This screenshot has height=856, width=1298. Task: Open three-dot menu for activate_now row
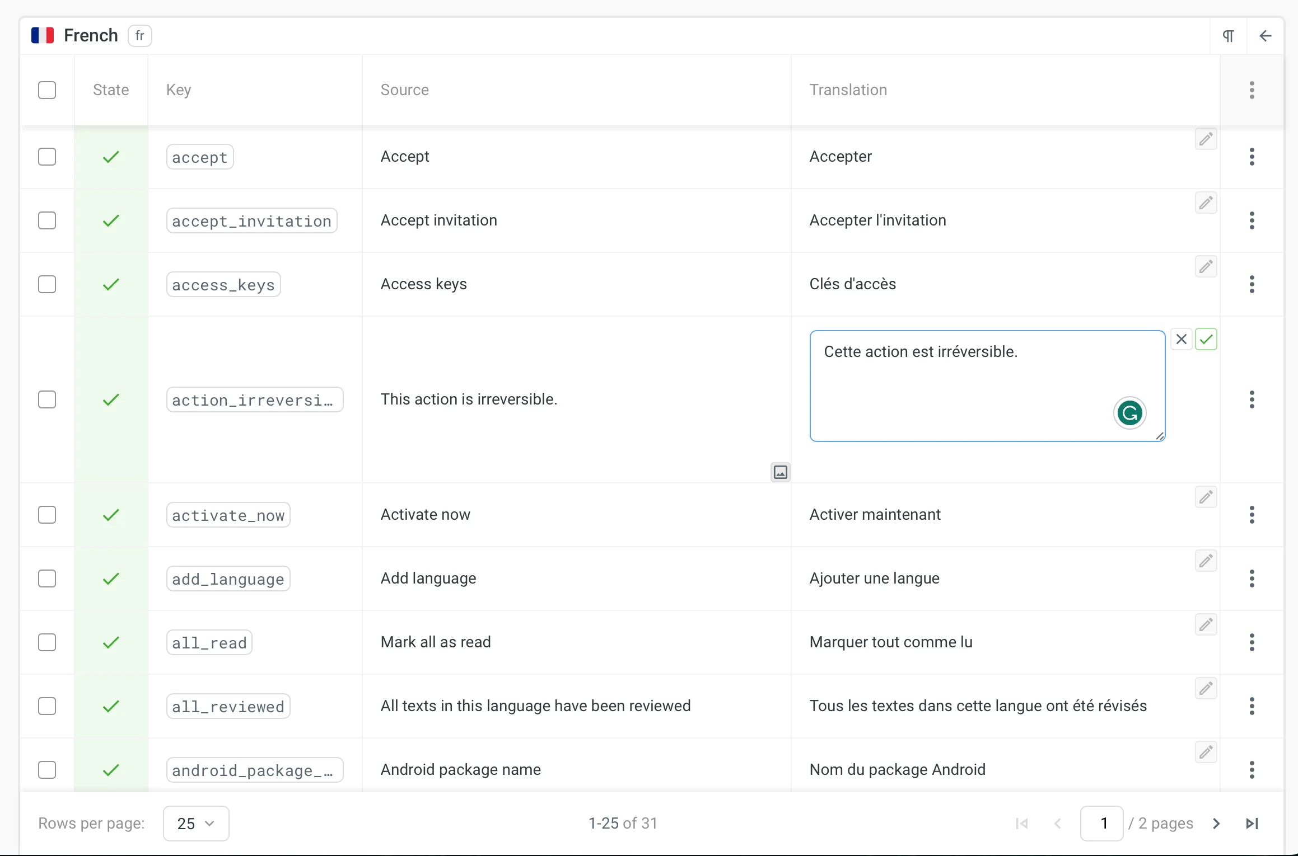[1252, 515]
